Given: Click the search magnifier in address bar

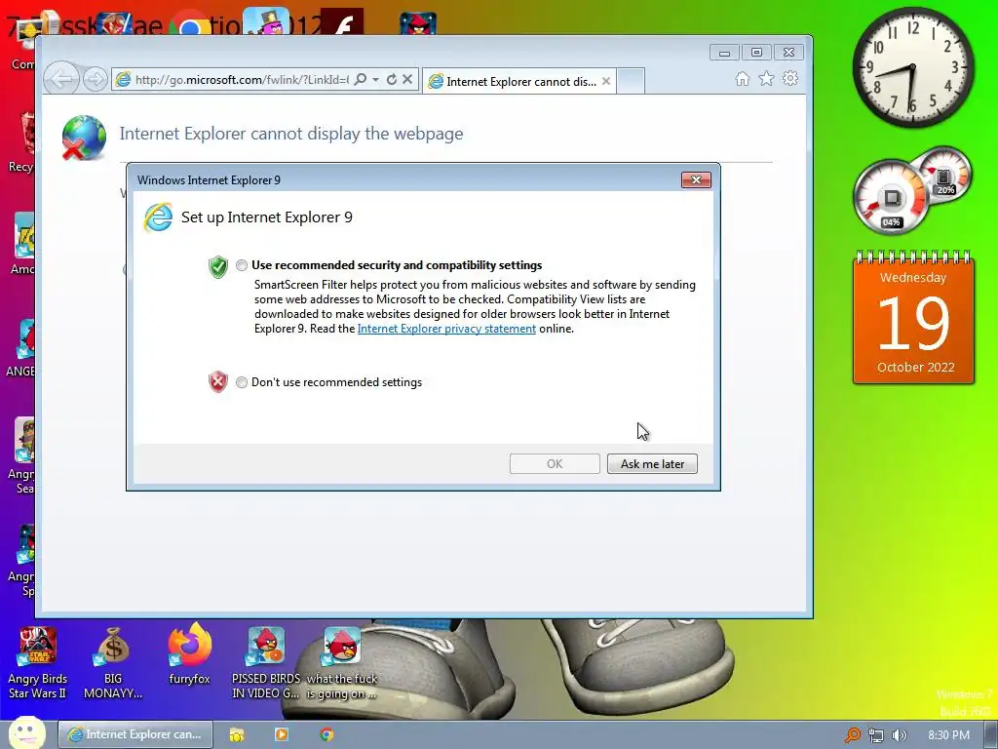Looking at the screenshot, I should click(361, 80).
